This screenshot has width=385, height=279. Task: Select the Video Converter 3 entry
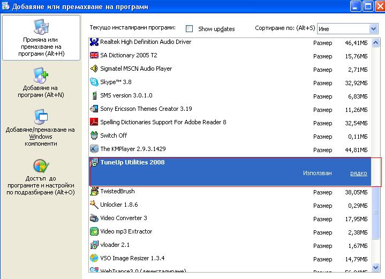pos(230,218)
